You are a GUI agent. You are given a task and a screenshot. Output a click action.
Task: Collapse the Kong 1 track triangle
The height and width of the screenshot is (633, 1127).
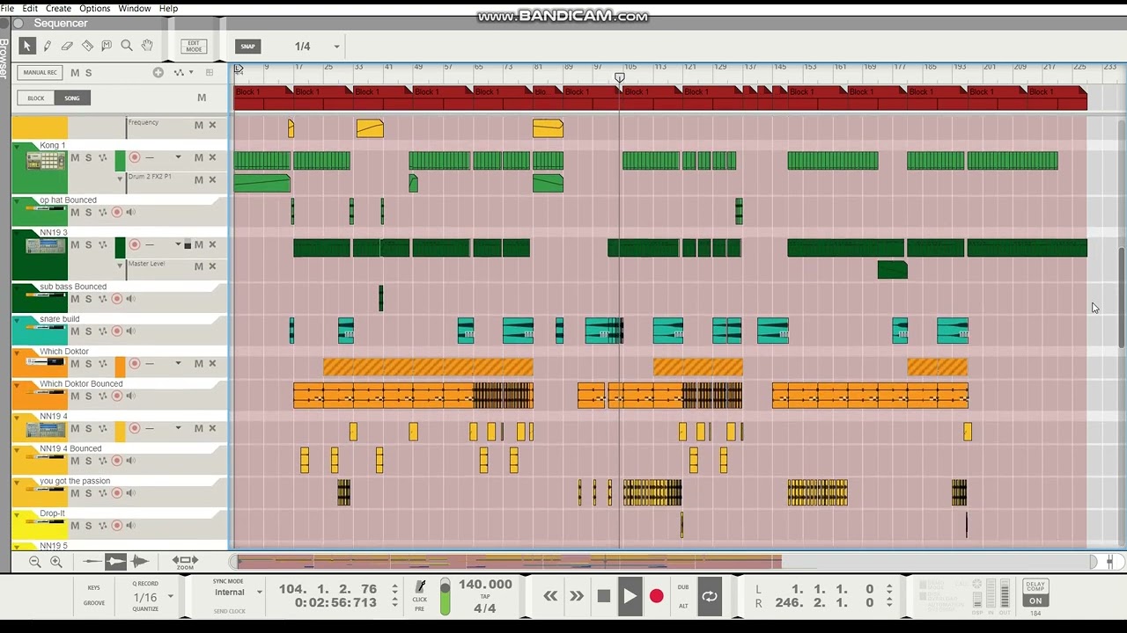point(17,146)
